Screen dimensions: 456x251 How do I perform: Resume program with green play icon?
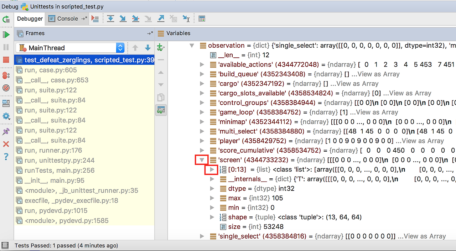coord(6,35)
